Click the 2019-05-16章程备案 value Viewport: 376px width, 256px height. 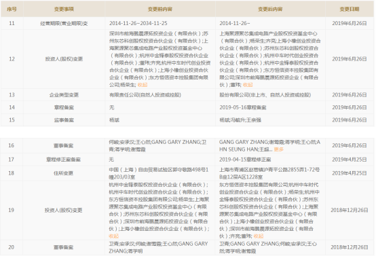[x=243, y=107]
